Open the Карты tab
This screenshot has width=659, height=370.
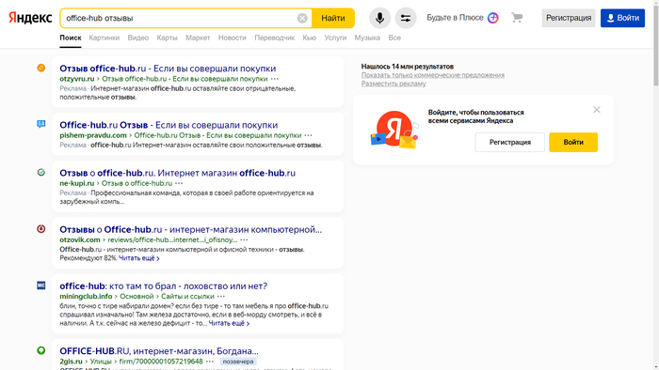click(168, 38)
